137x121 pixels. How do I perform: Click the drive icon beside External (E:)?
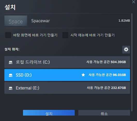[11, 88]
